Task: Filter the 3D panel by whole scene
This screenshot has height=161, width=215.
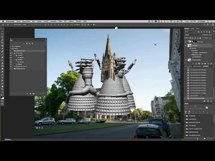Action: [24, 43]
